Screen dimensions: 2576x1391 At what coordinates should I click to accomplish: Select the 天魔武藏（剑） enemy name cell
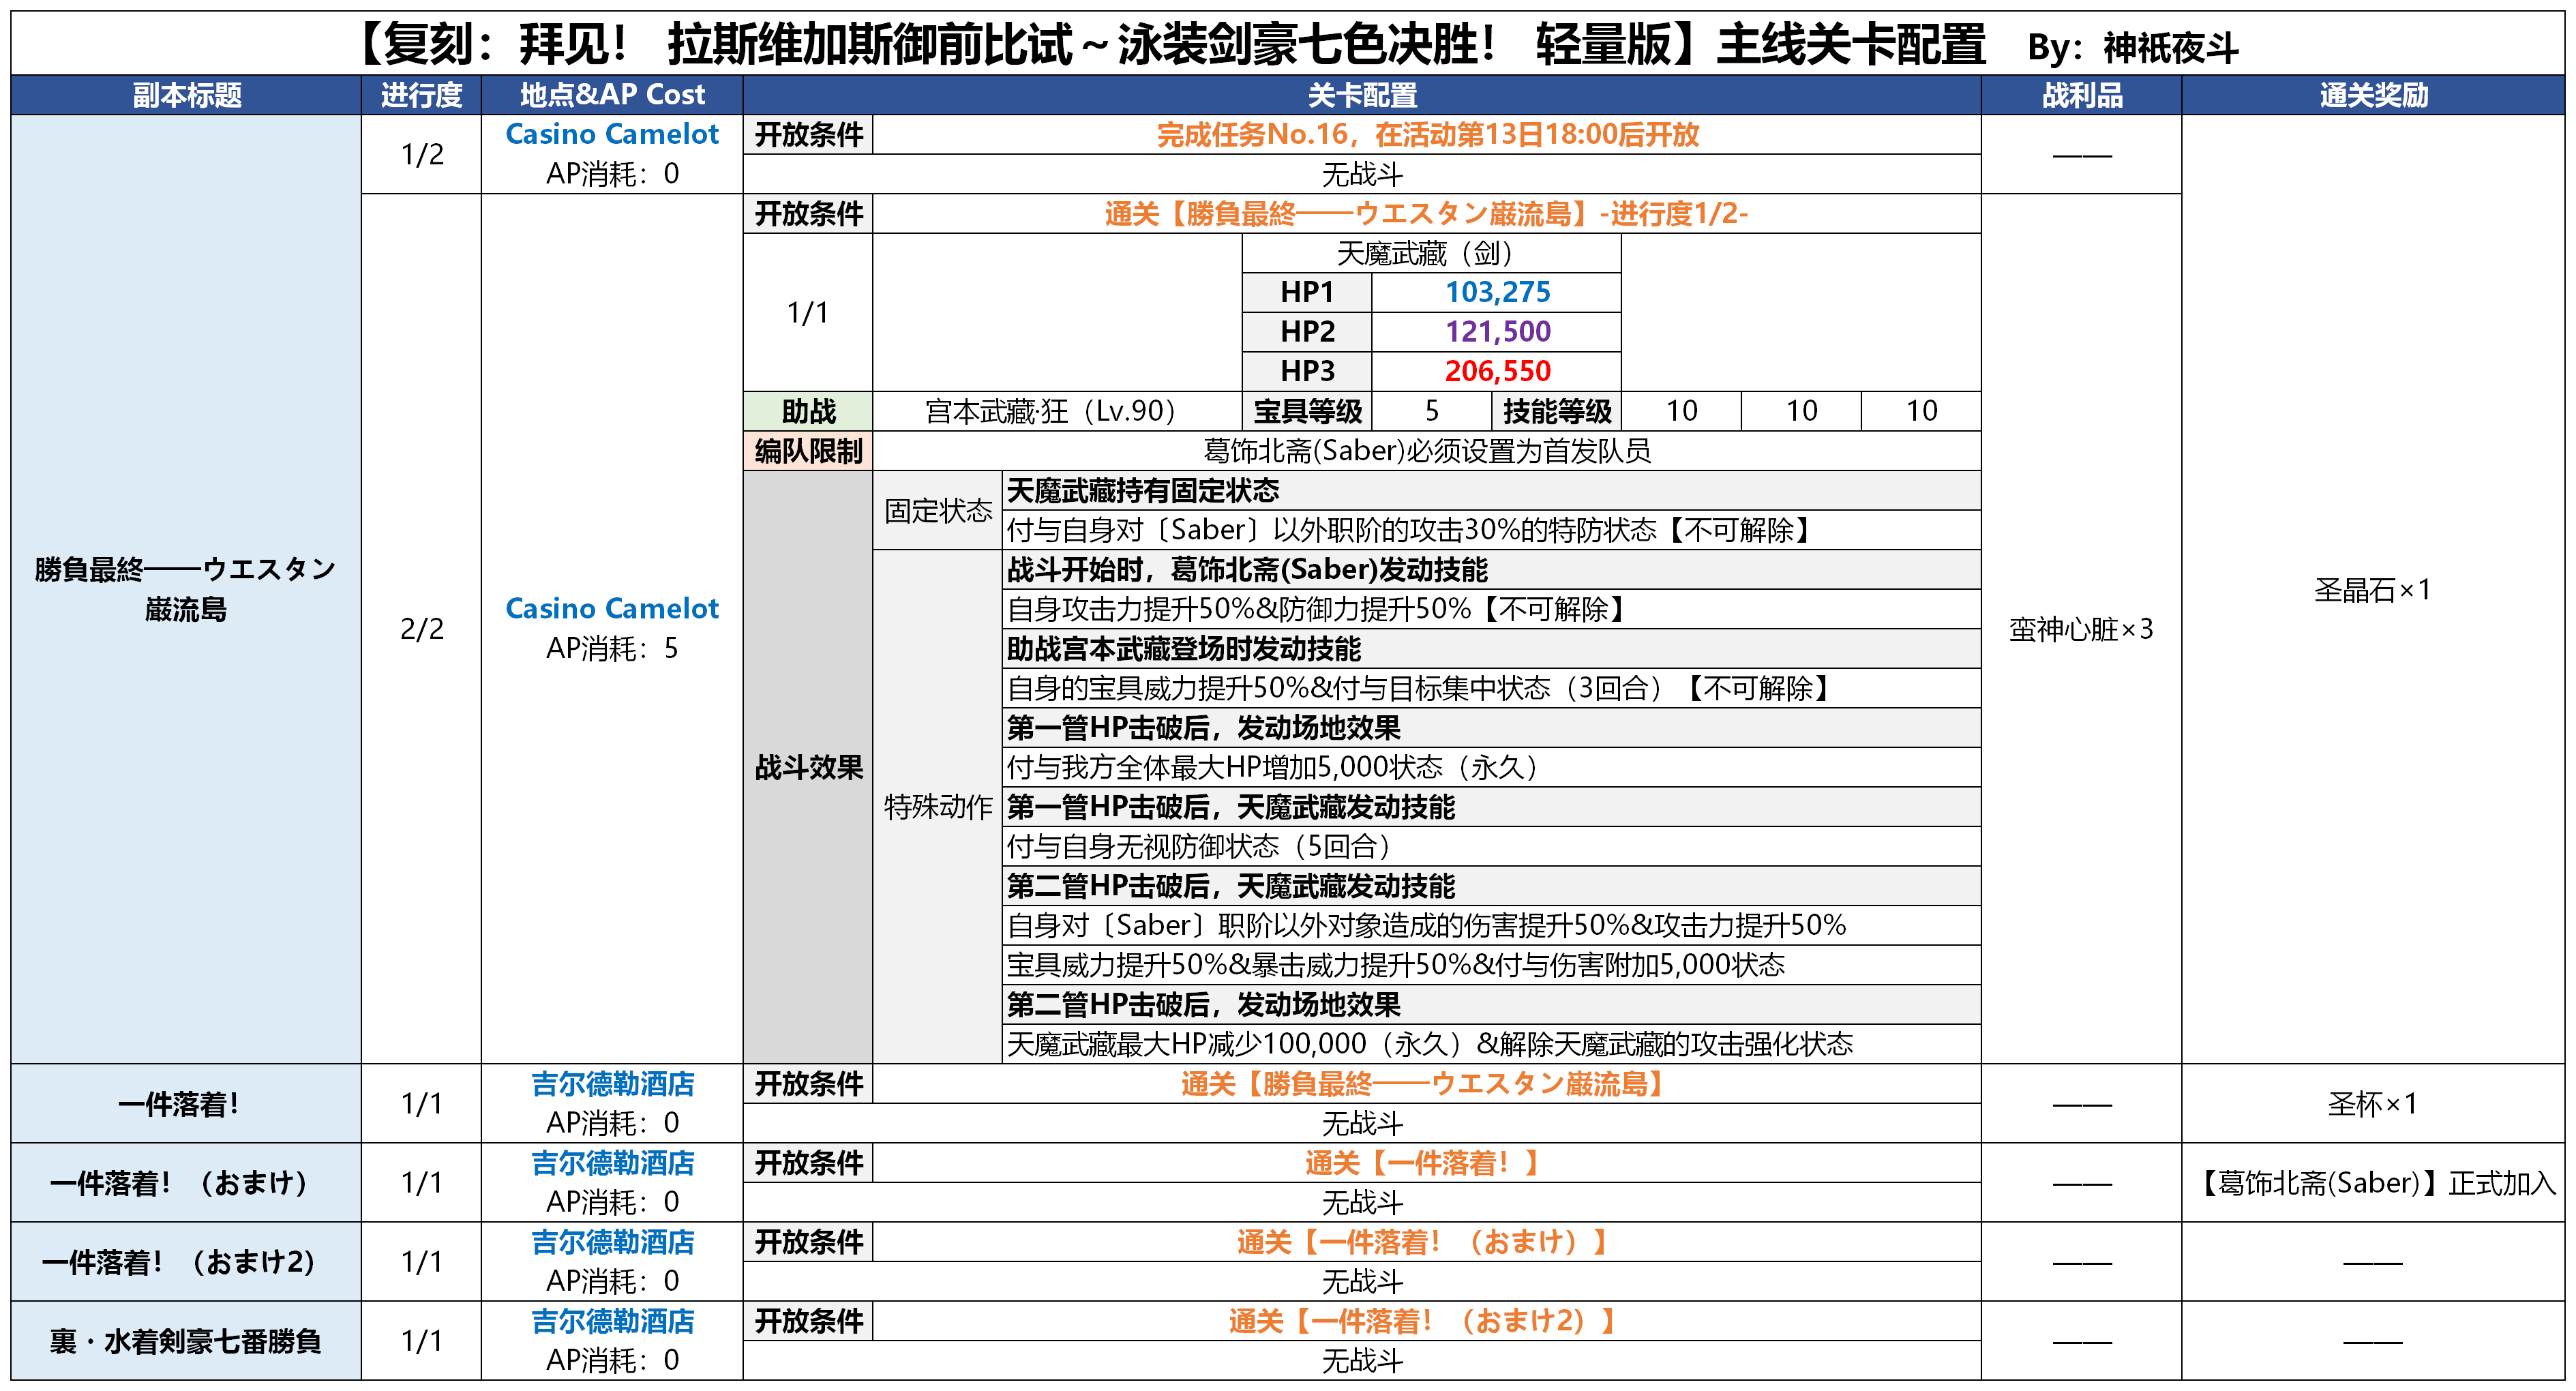[x=1431, y=253]
